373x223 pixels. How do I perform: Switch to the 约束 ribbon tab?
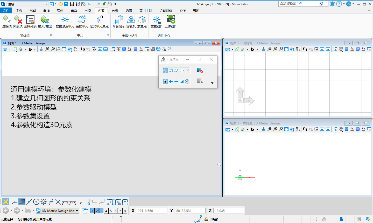coord(129,10)
